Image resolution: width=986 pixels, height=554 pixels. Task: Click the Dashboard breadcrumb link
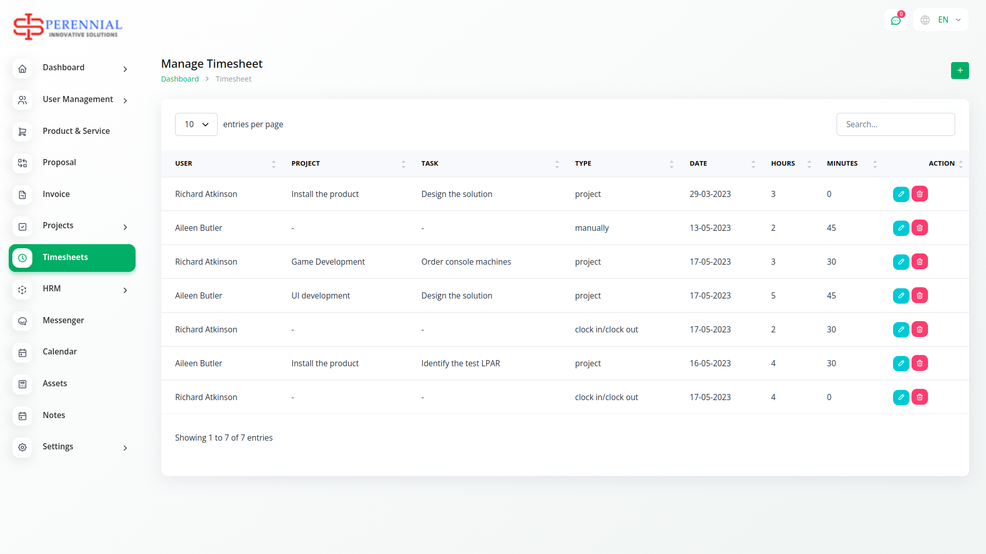pyautogui.click(x=180, y=79)
